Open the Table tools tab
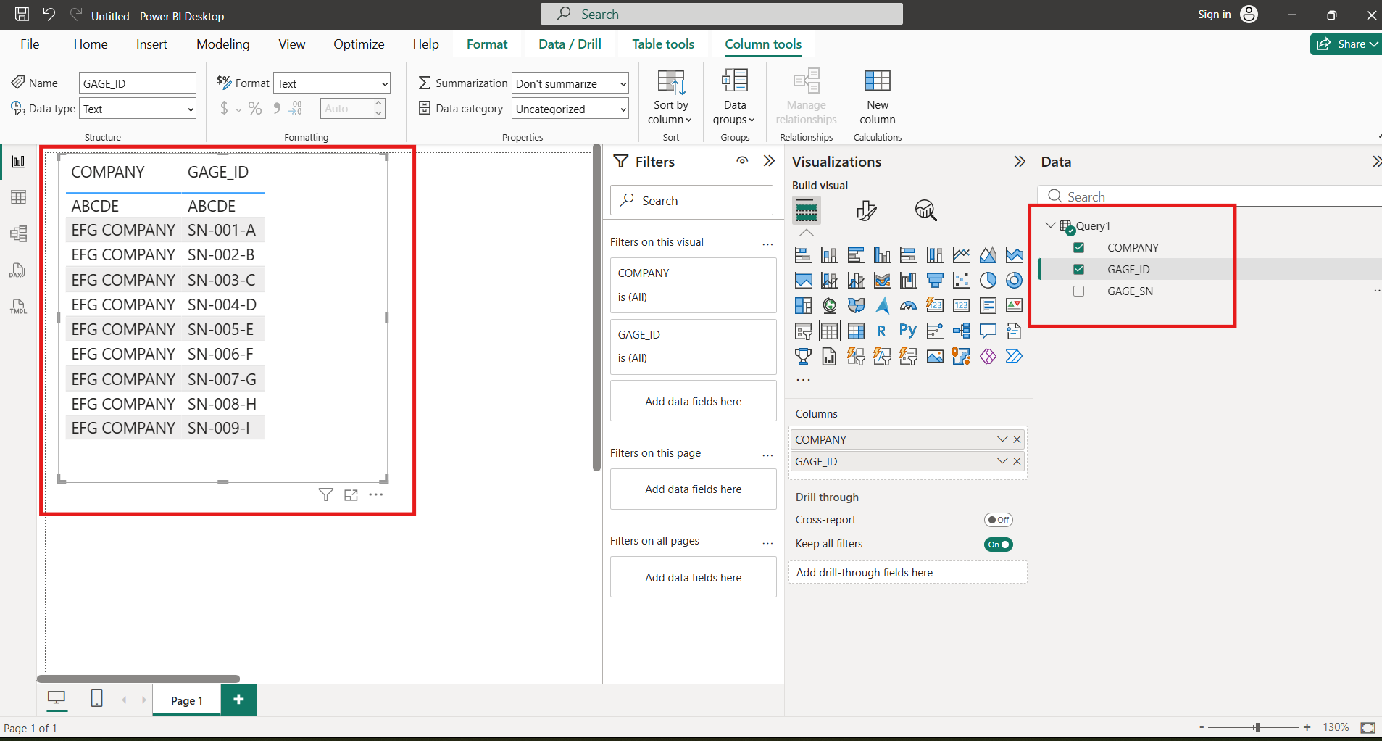 663,44
